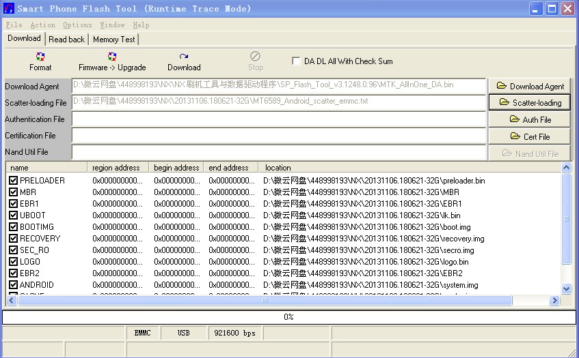The image size is (579, 358).
Task: Click the USB status bar entry
Action: (x=183, y=333)
